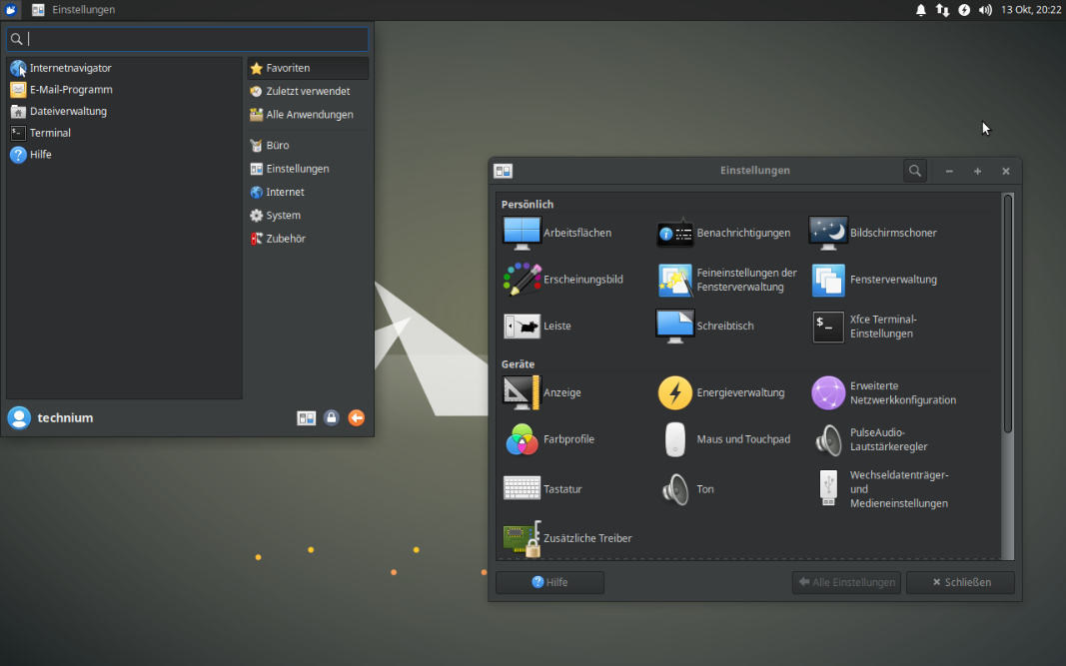Click the search field in the application menu
Screen dimensions: 1066x666
tap(187, 38)
